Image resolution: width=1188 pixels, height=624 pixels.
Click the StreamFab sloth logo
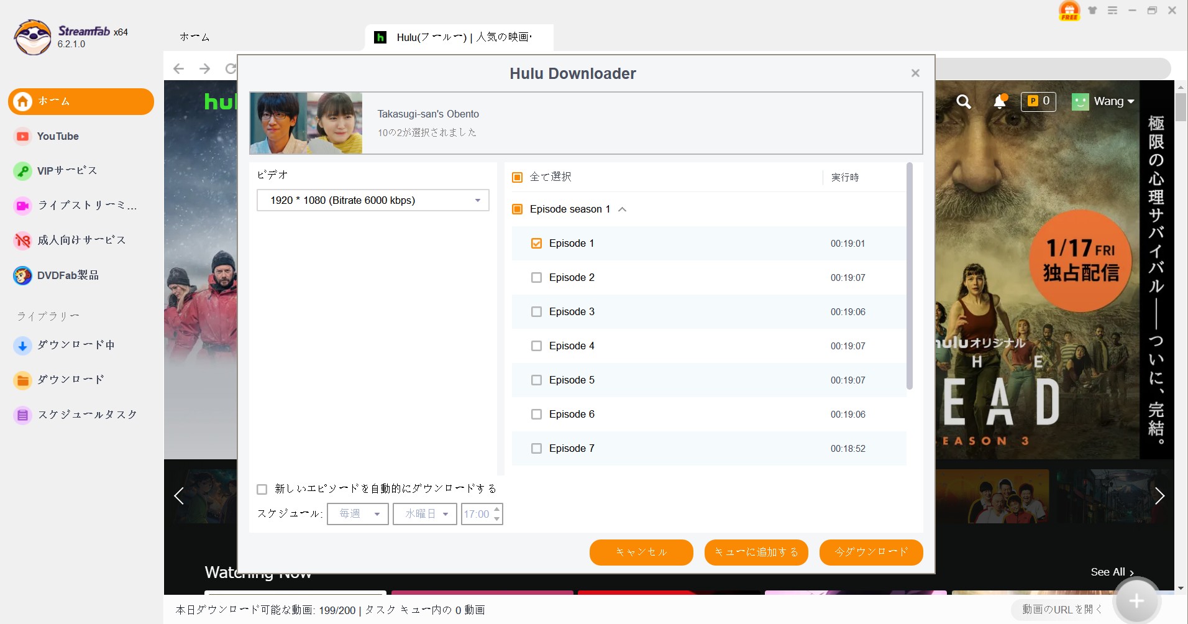point(32,37)
